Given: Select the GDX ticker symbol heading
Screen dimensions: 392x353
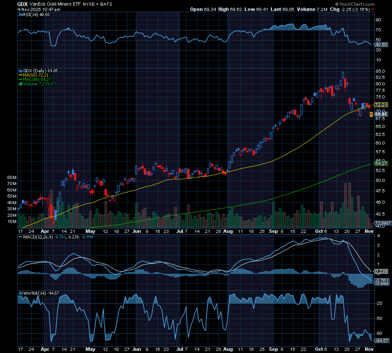Looking at the screenshot, I should coord(20,3).
